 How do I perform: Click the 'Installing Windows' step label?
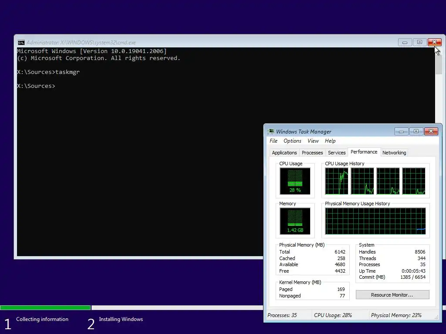tap(121, 319)
